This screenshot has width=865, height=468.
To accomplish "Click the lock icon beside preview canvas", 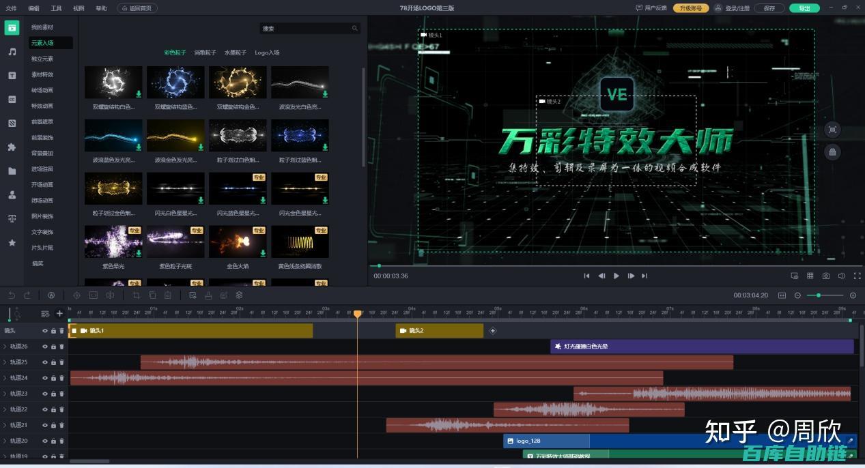I will (832, 152).
